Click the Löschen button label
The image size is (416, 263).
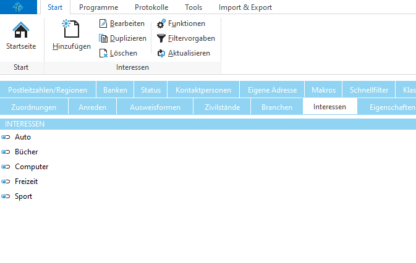pos(124,53)
